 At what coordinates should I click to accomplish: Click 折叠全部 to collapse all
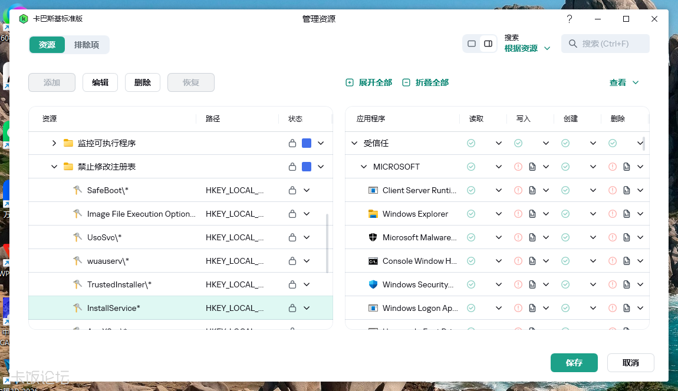click(x=426, y=82)
